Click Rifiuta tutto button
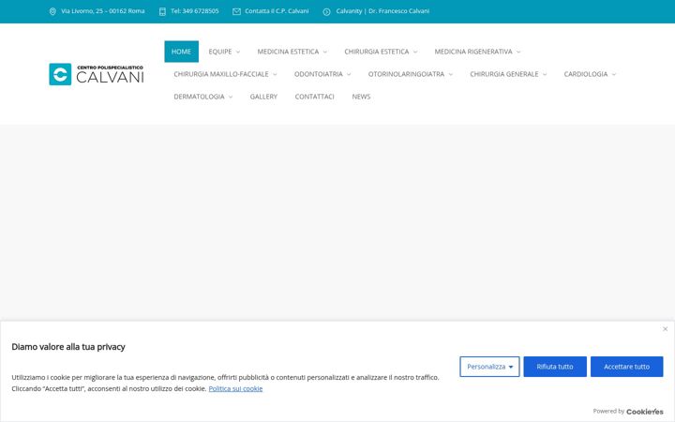The width and height of the screenshot is (675, 422). pos(555,367)
